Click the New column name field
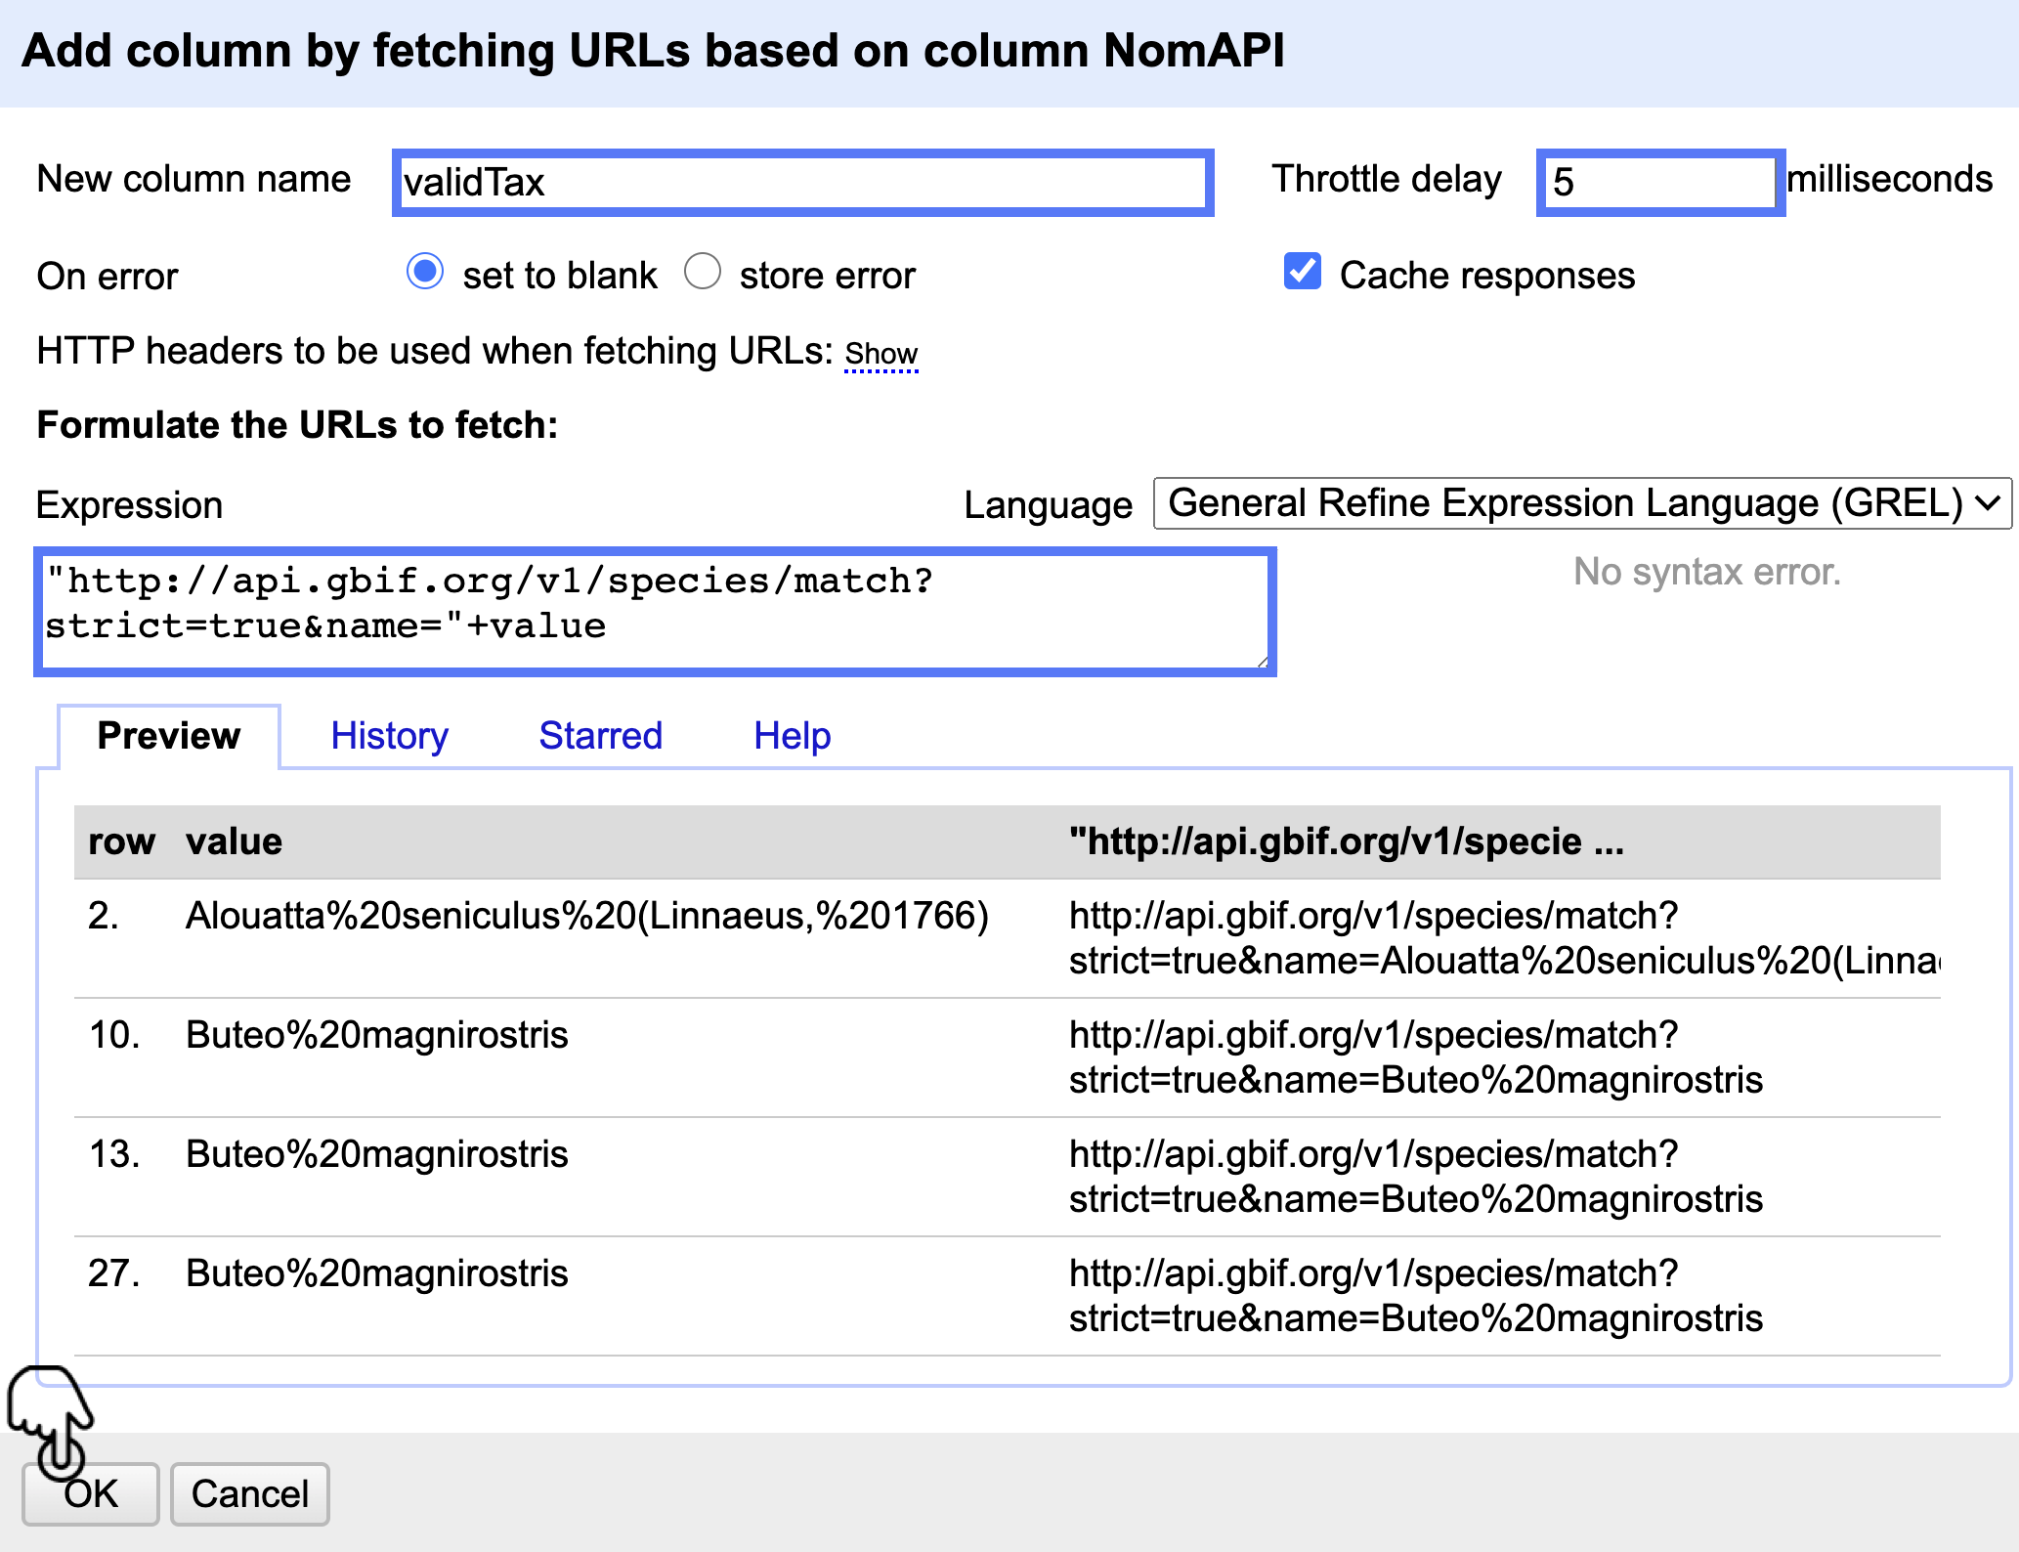Image resolution: width=2019 pixels, height=1552 pixels. 801,183
